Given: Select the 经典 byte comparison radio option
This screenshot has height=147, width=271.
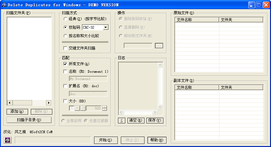Looking at the screenshot, I should pyautogui.click(x=65, y=19).
